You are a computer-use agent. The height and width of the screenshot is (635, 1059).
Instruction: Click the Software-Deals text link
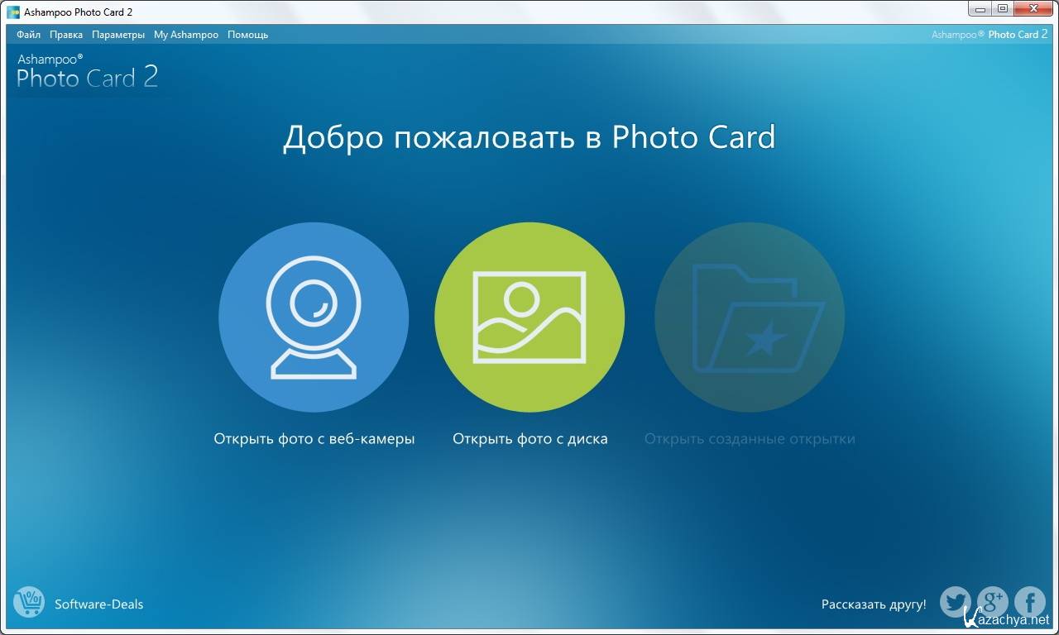[x=98, y=604]
